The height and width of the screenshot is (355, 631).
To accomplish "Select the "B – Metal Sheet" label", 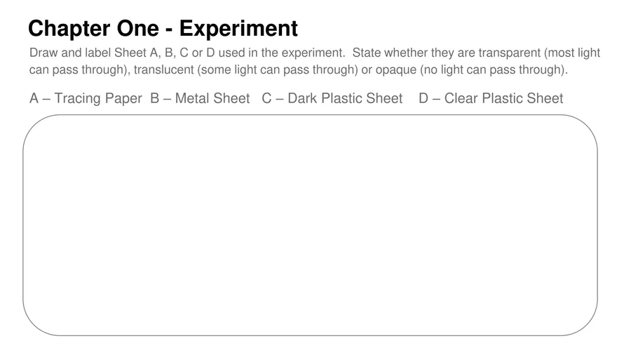I will 200,98.
